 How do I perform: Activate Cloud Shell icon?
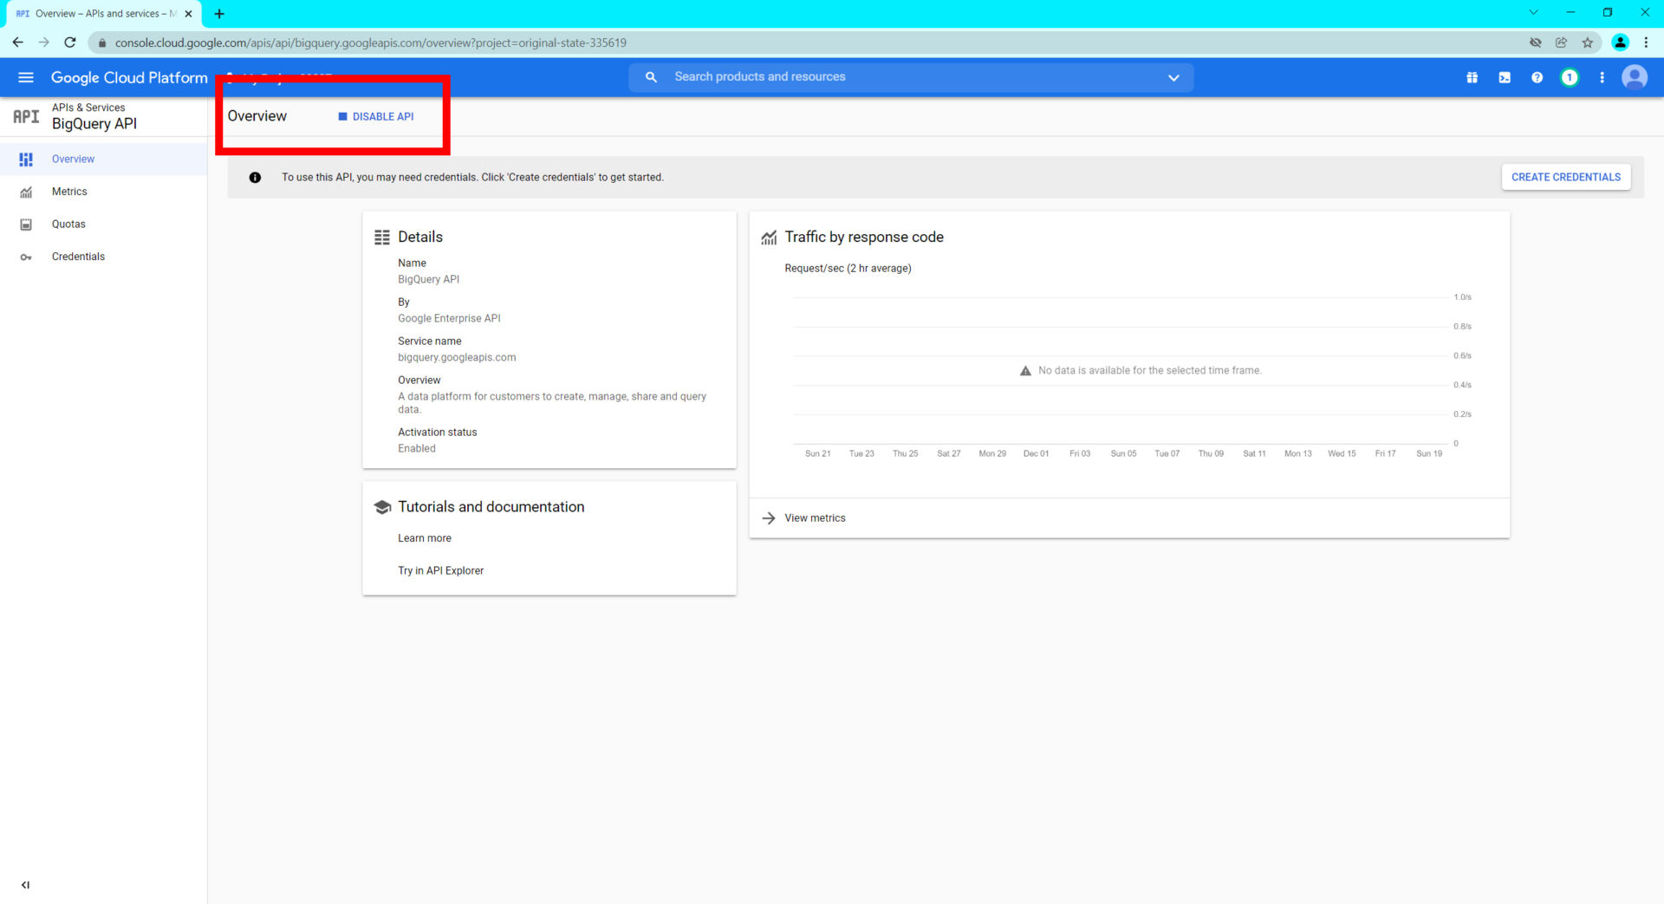1505,77
